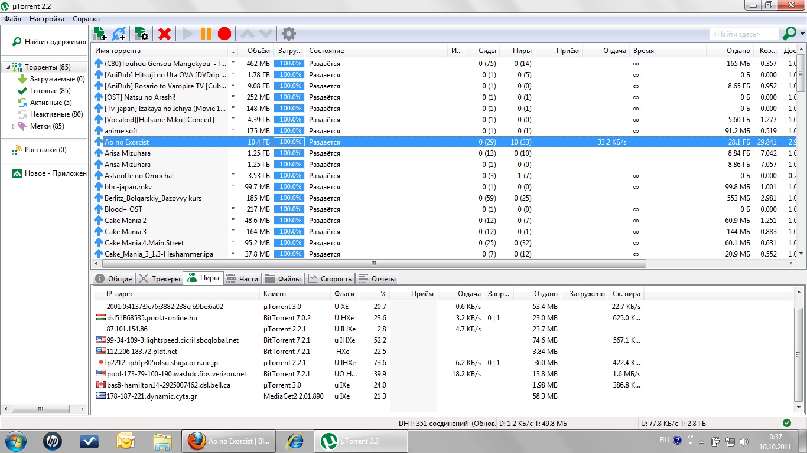
Task: Click the Add Torrent toolbar icon
Action: [x=100, y=34]
